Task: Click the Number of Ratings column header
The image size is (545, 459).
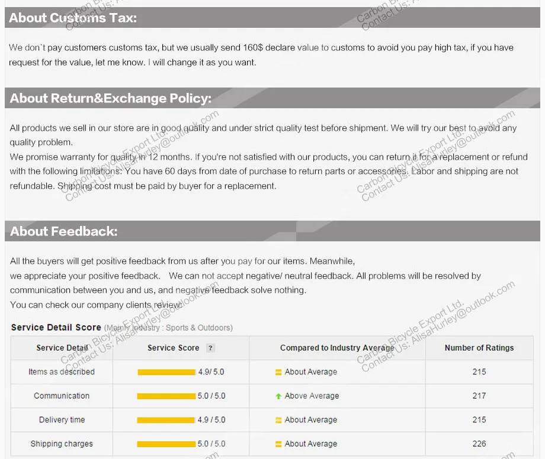Action: click(x=479, y=348)
